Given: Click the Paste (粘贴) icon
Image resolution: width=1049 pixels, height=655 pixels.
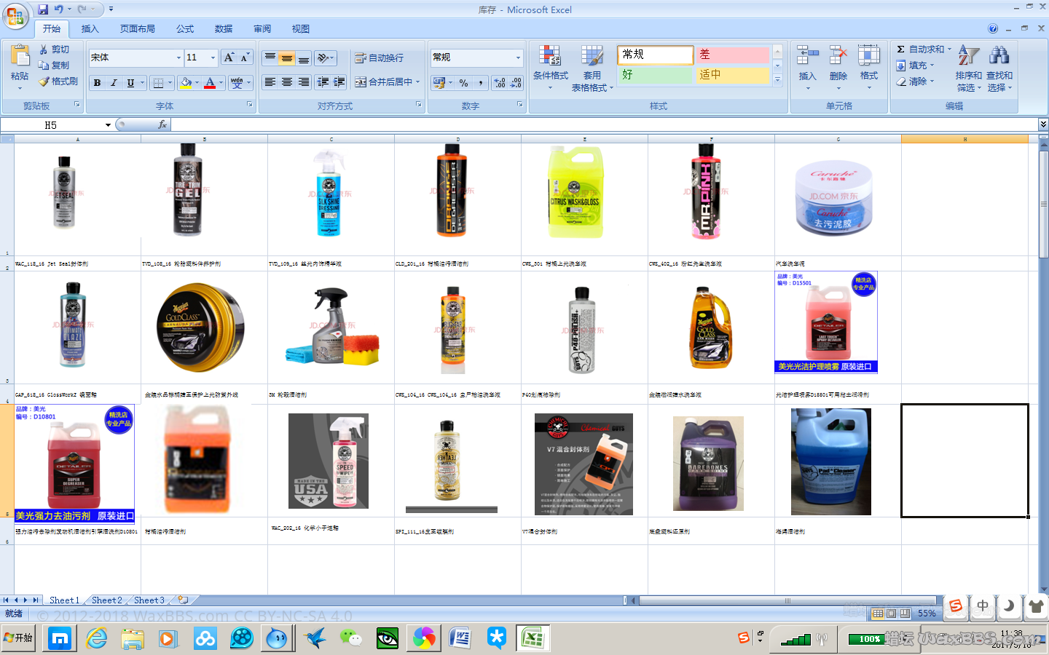Looking at the screenshot, I should click(x=20, y=57).
